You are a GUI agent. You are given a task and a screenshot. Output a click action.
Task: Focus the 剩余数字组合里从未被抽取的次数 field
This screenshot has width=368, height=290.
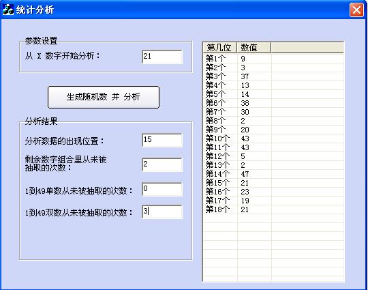click(162, 164)
